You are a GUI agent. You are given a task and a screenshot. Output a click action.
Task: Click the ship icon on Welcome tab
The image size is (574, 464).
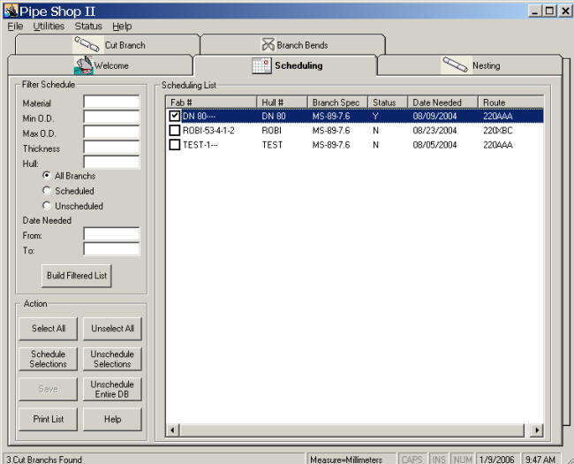coord(84,65)
